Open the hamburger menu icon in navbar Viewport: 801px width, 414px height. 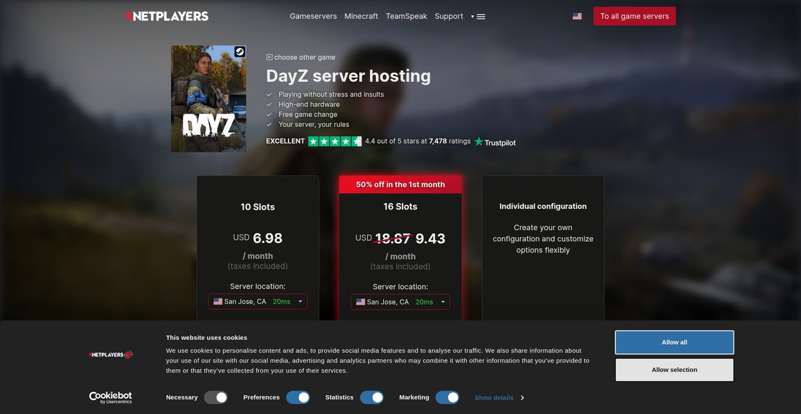(481, 17)
